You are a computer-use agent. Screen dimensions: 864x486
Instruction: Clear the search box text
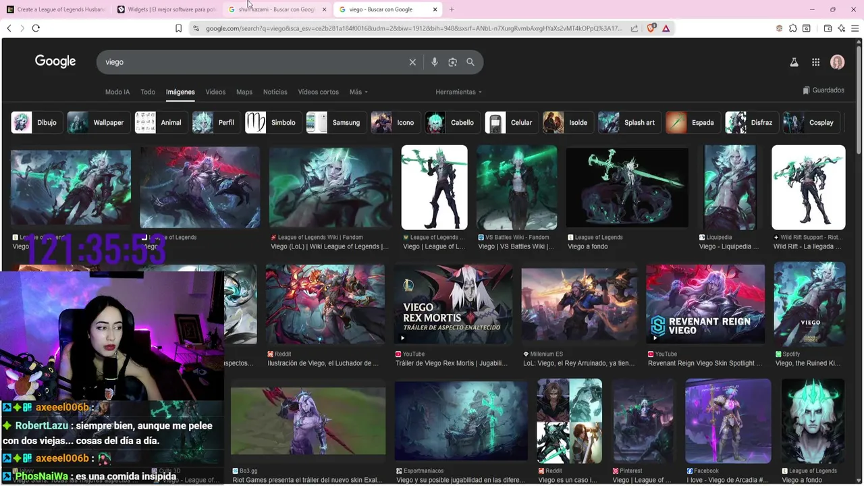point(412,62)
